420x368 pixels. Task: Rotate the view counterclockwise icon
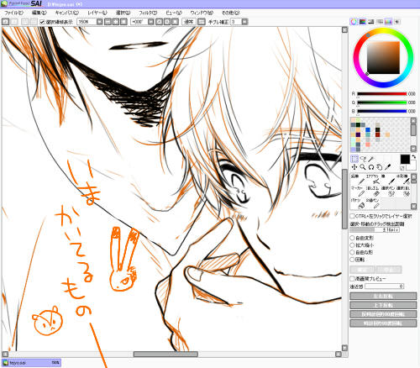pos(159,22)
